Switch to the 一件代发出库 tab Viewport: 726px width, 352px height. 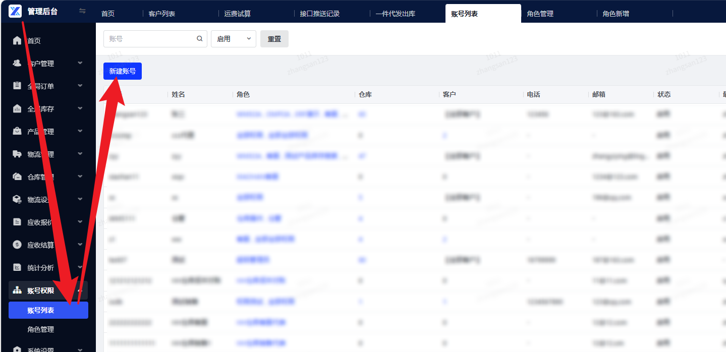point(396,14)
